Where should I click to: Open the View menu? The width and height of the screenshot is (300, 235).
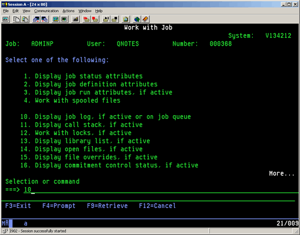(26, 11)
